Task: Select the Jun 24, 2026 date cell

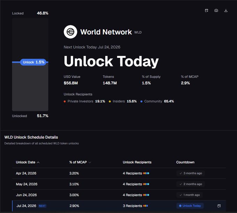Action: (26, 195)
